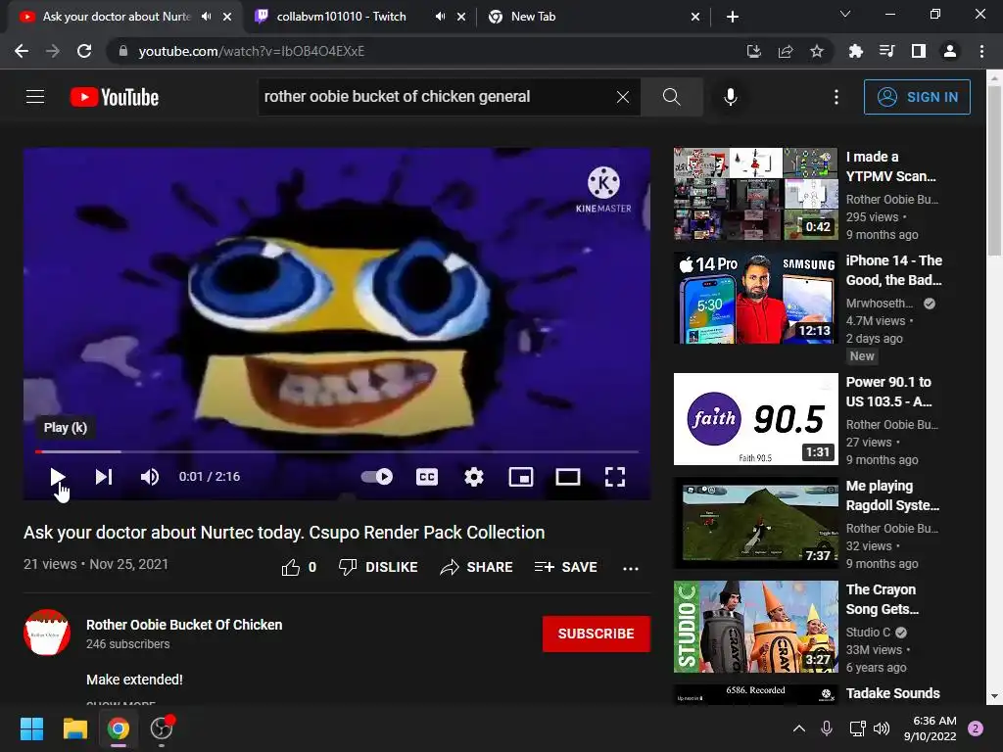Focus the YouTube search field
This screenshot has height=752, width=1003.
pyautogui.click(x=435, y=97)
